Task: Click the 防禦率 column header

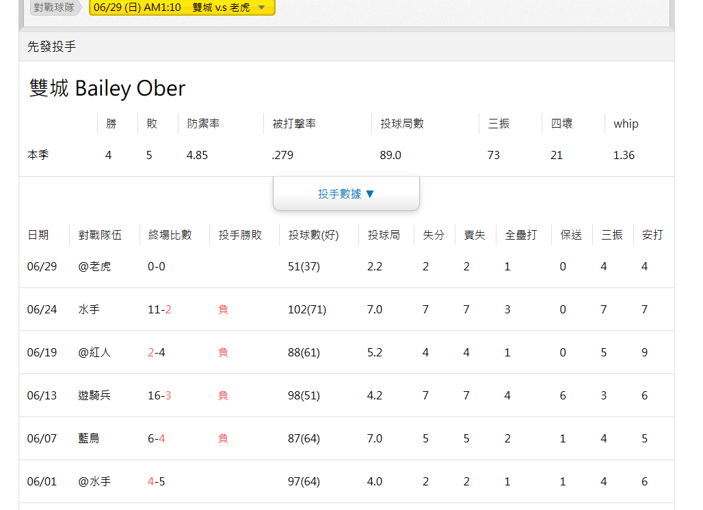Action: tap(203, 124)
